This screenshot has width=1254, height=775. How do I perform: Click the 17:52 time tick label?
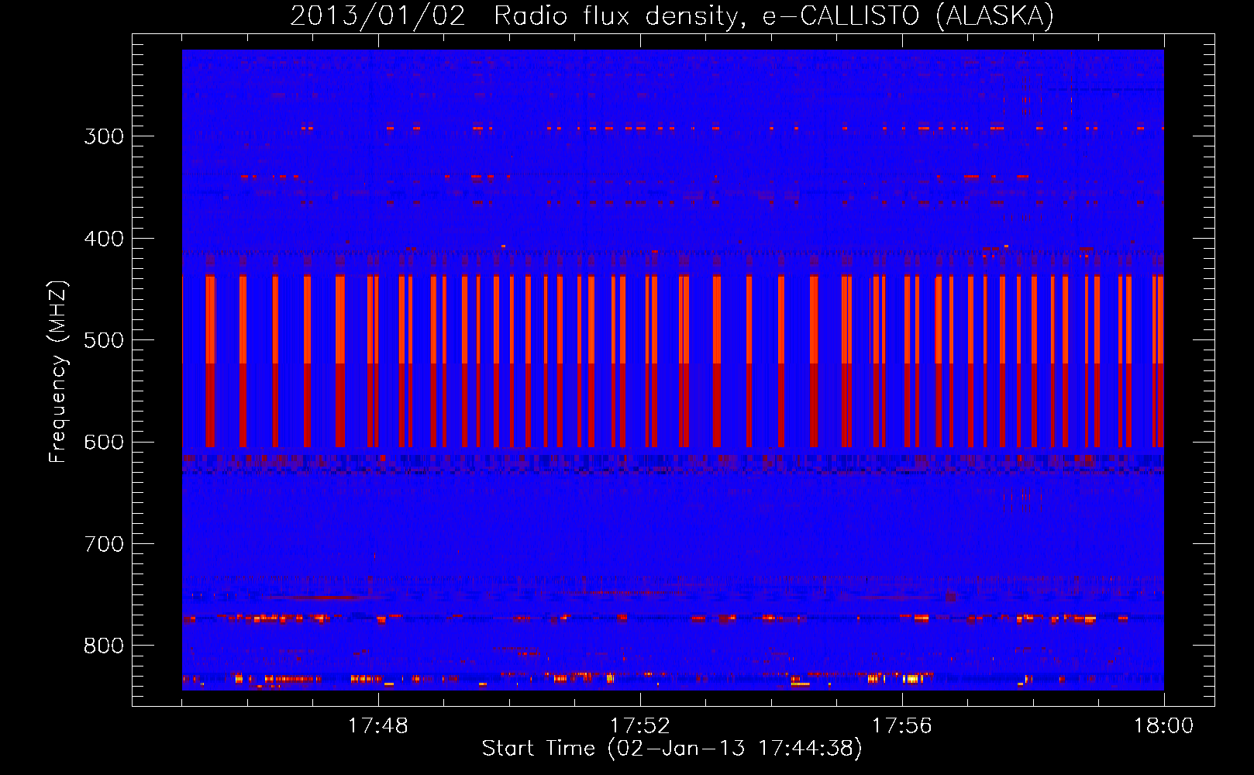pos(640,726)
